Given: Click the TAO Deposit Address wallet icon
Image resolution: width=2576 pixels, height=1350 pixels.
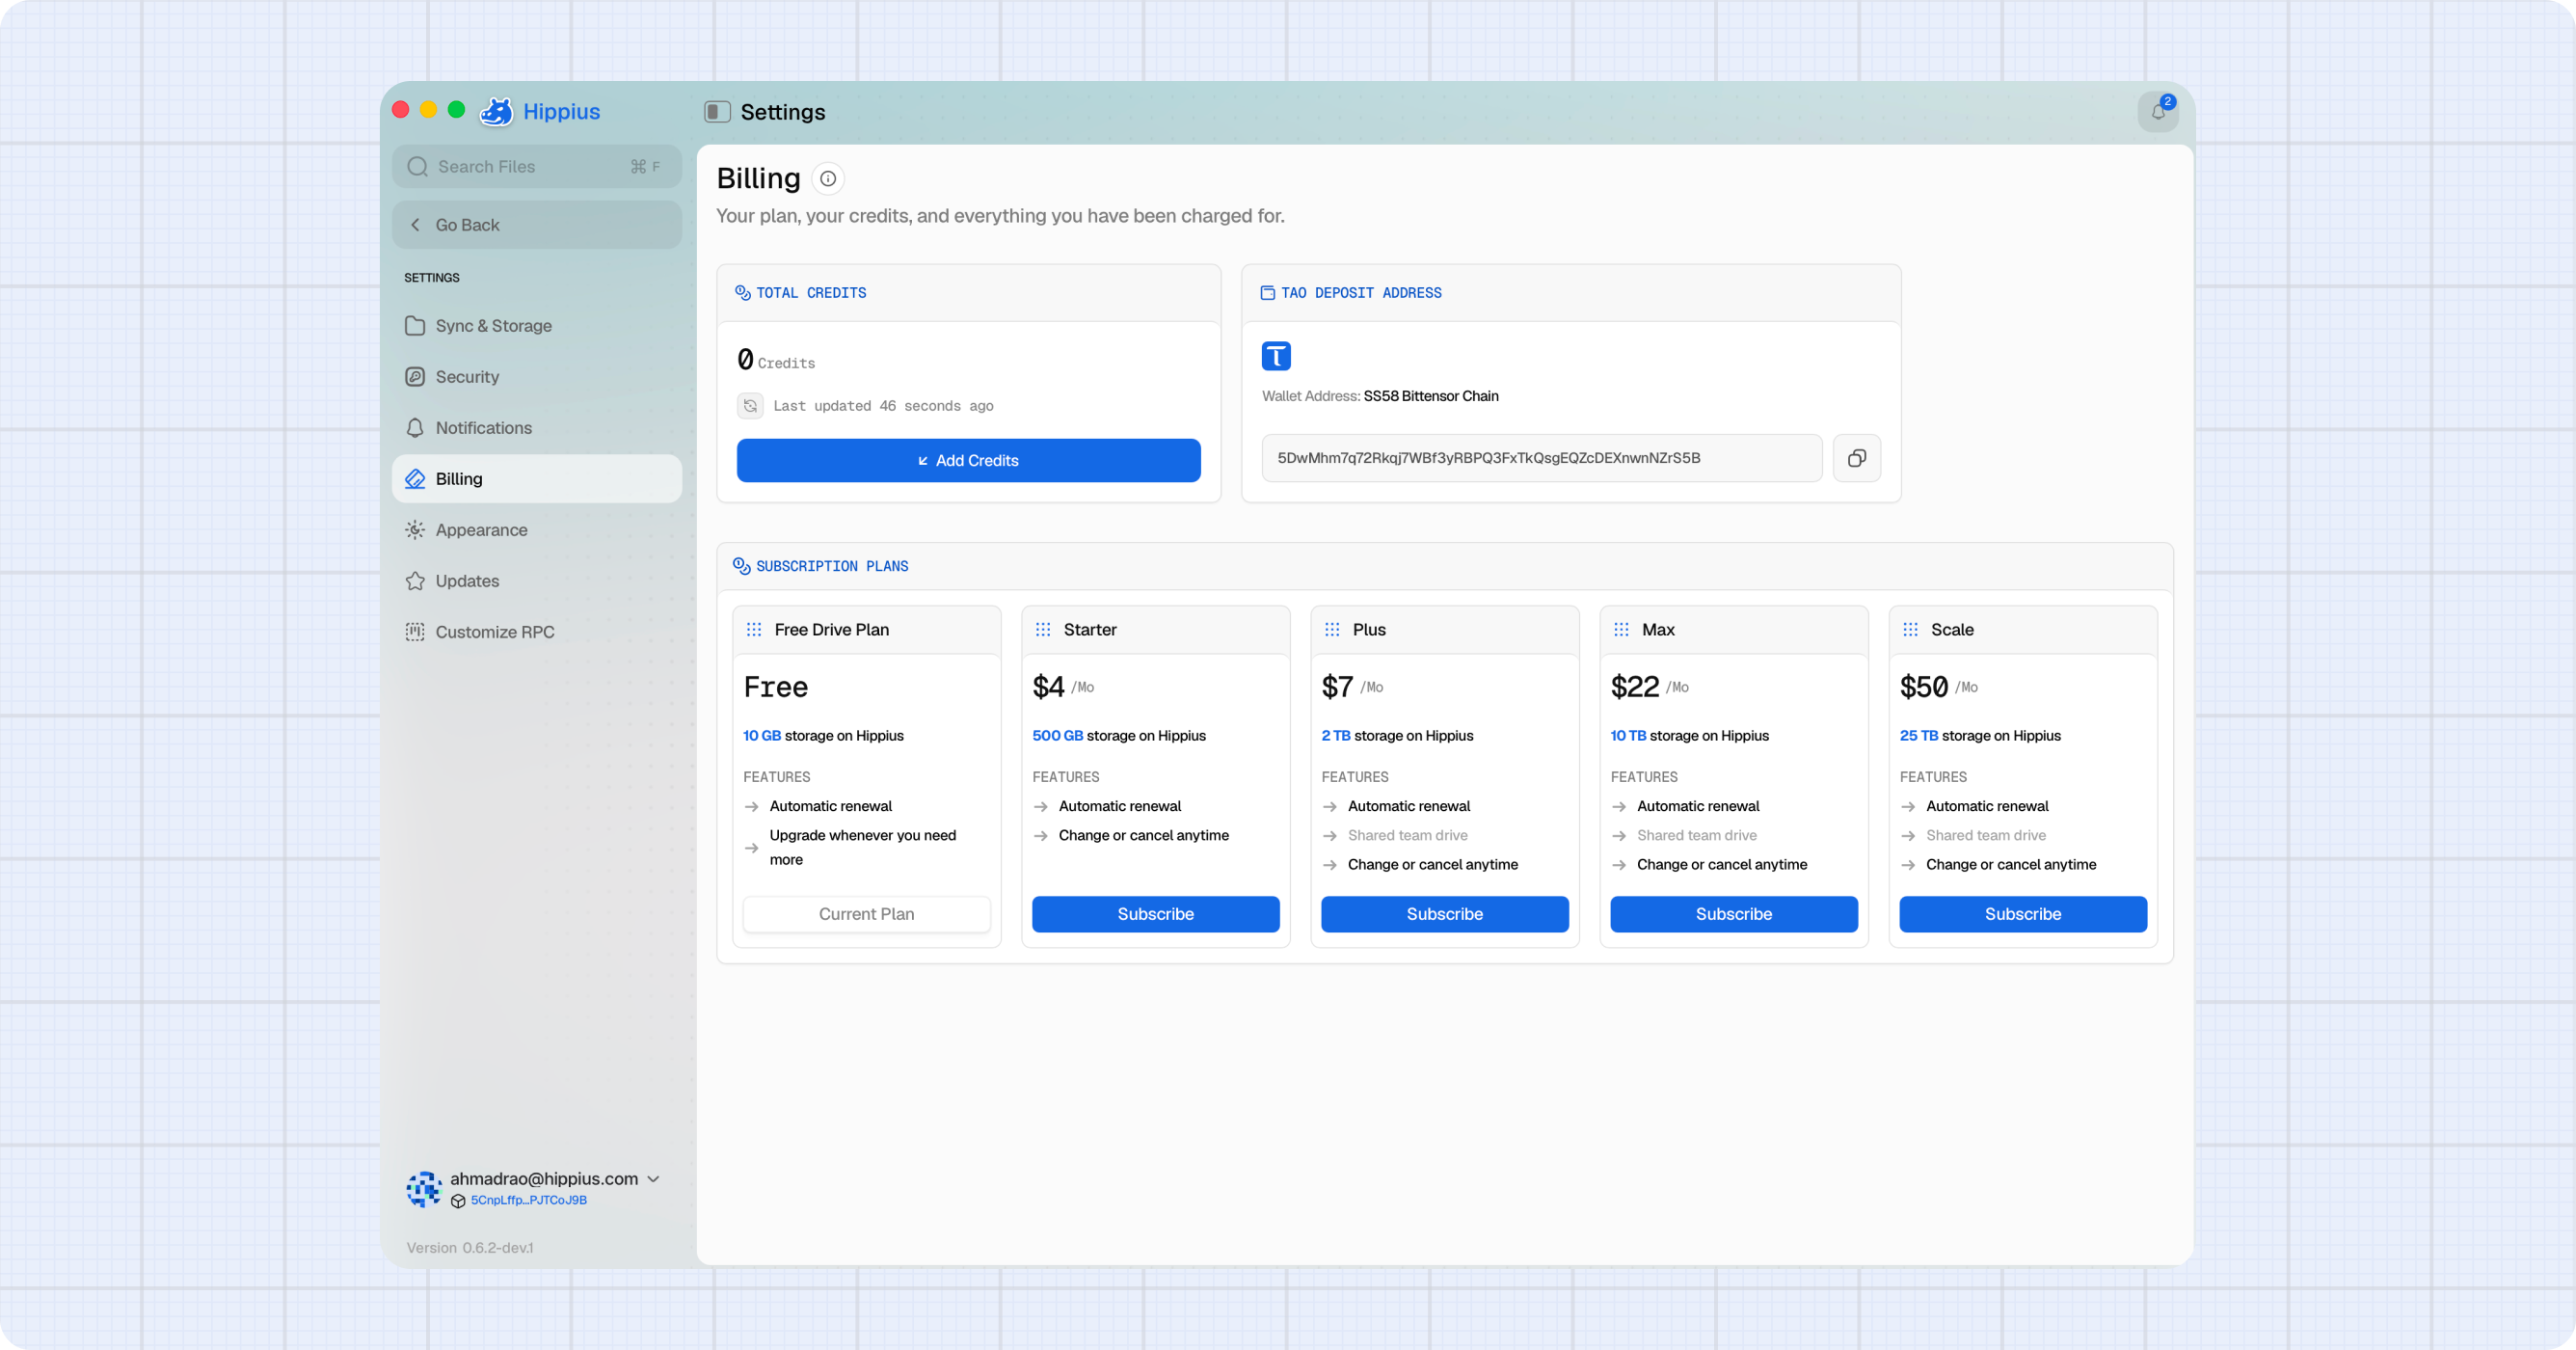Looking at the screenshot, I should click(1268, 293).
